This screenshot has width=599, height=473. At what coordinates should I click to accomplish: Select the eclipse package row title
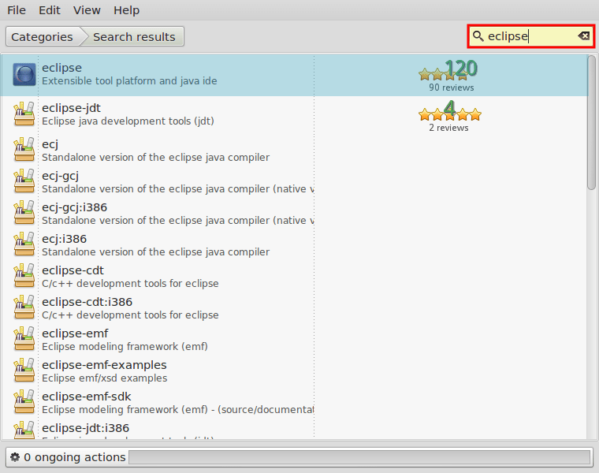[62, 68]
